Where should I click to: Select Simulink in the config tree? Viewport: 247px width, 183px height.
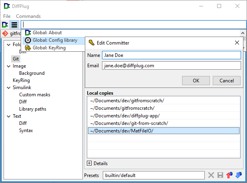(x=22, y=88)
